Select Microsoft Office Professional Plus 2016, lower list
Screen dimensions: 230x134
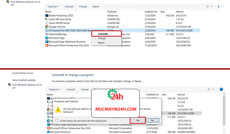pos(123,128)
